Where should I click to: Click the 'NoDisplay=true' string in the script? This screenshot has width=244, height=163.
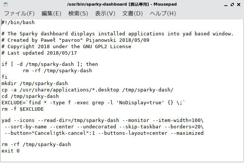[x=140, y=102]
